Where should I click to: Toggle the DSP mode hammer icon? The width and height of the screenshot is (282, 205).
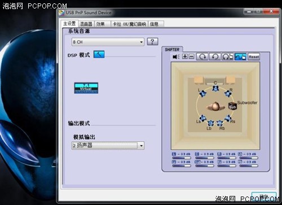point(99,54)
